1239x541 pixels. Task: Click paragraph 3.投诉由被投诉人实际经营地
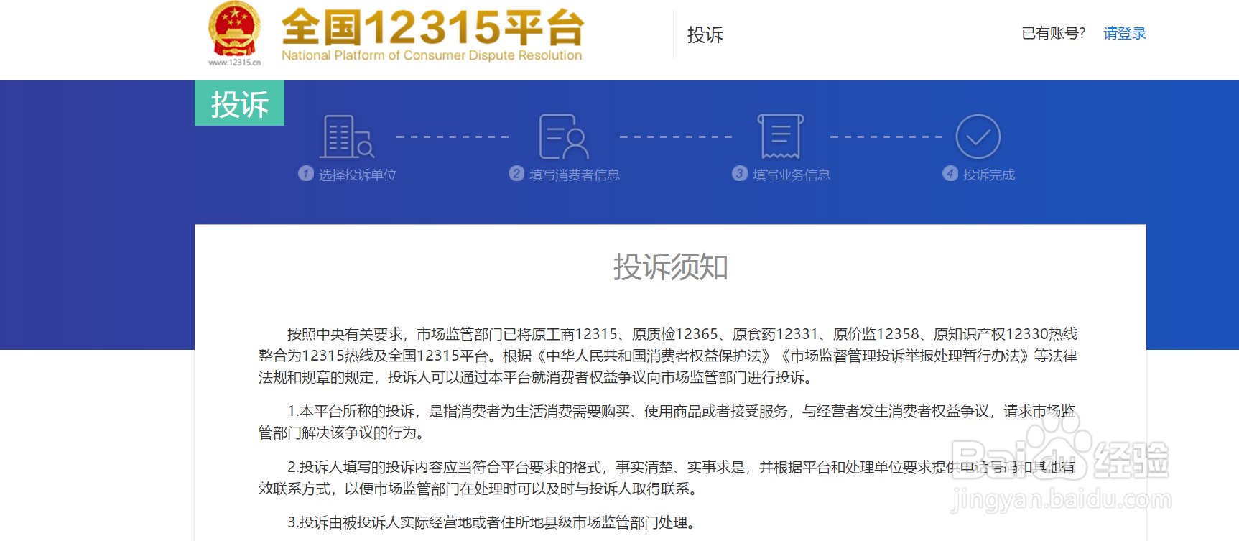491,522
